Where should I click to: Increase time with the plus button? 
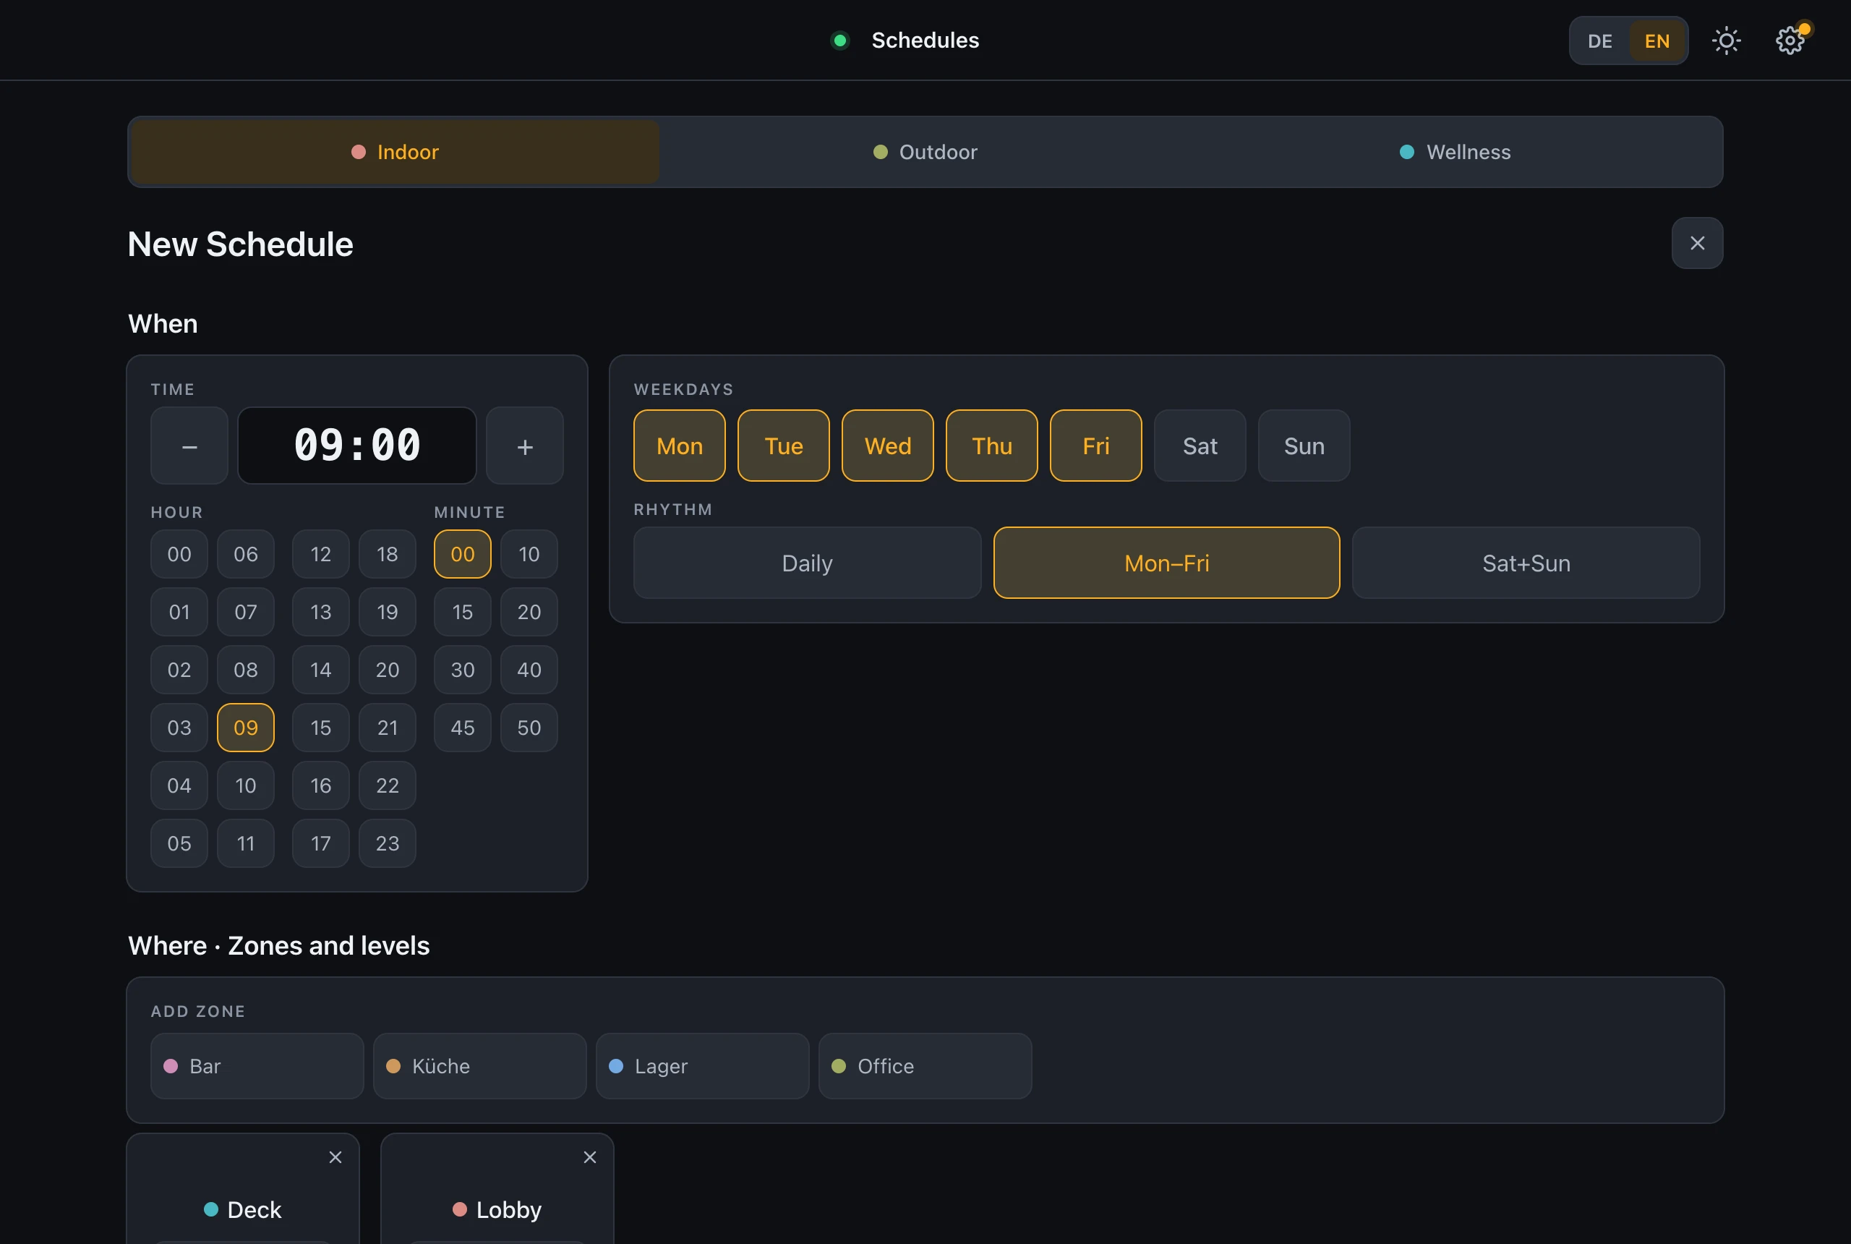tap(525, 445)
